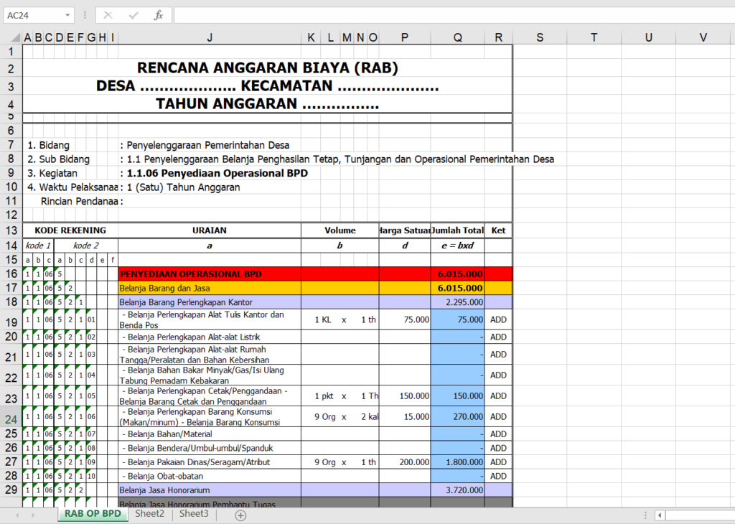Open the Name Box dropdown arrow
Image resolution: width=735 pixels, height=524 pixels.
69,14
